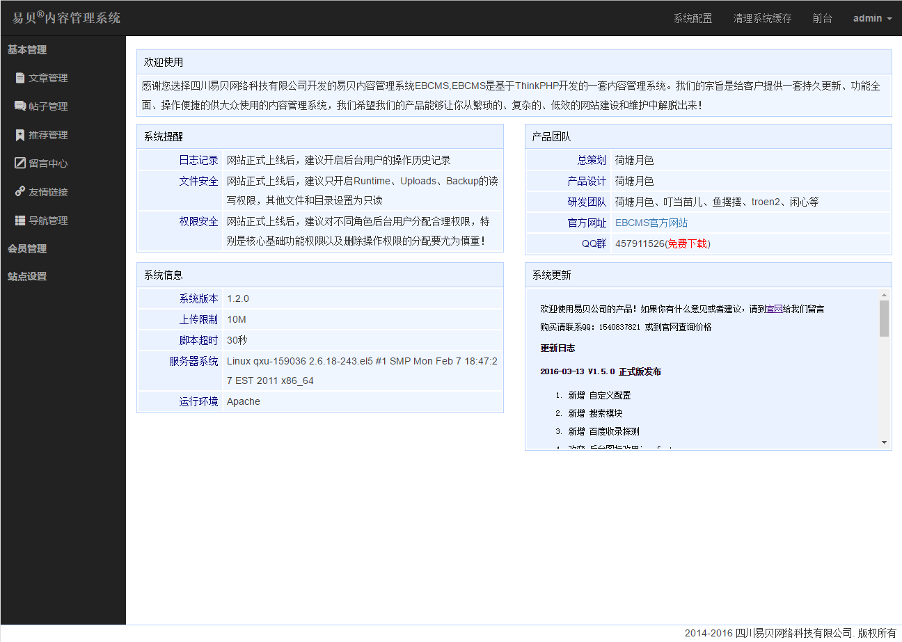This screenshot has width=902, height=642.
Task: Collapse the 基本管理 sidebar section
Action: (27, 49)
